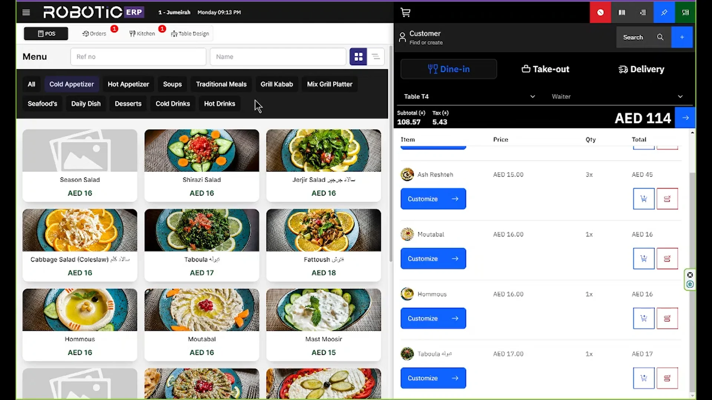Click add-quantity cart icon for Moutabal

[x=644, y=259]
